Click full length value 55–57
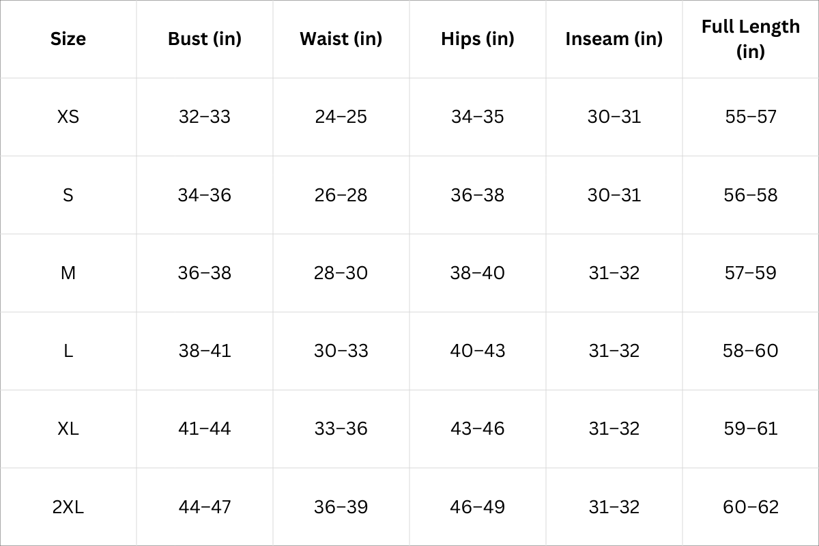The height and width of the screenshot is (546, 819). tap(750, 117)
